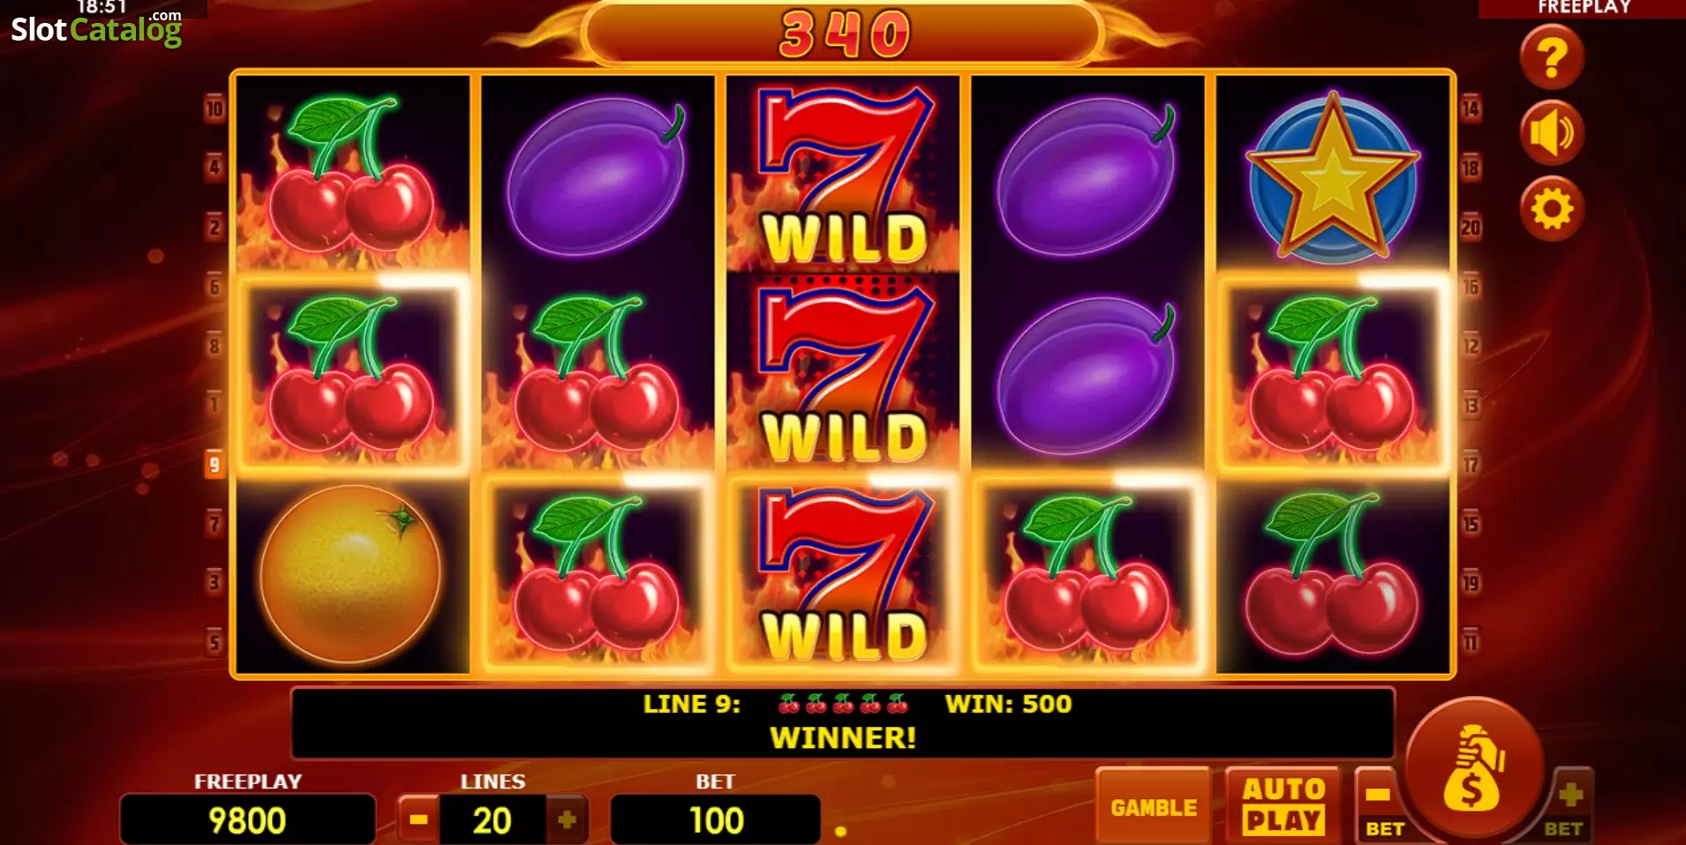Click the freeplay balance showing 9800
The width and height of the screenshot is (1686, 845).
click(247, 820)
